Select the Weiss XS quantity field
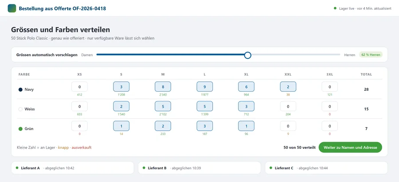The height and width of the screenshot is (182, 399). 79,106
